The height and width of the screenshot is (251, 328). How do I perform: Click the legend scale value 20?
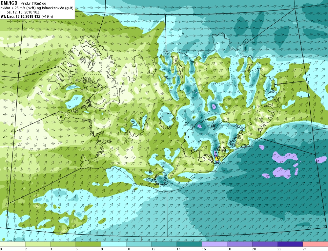(x=254, y=249)
